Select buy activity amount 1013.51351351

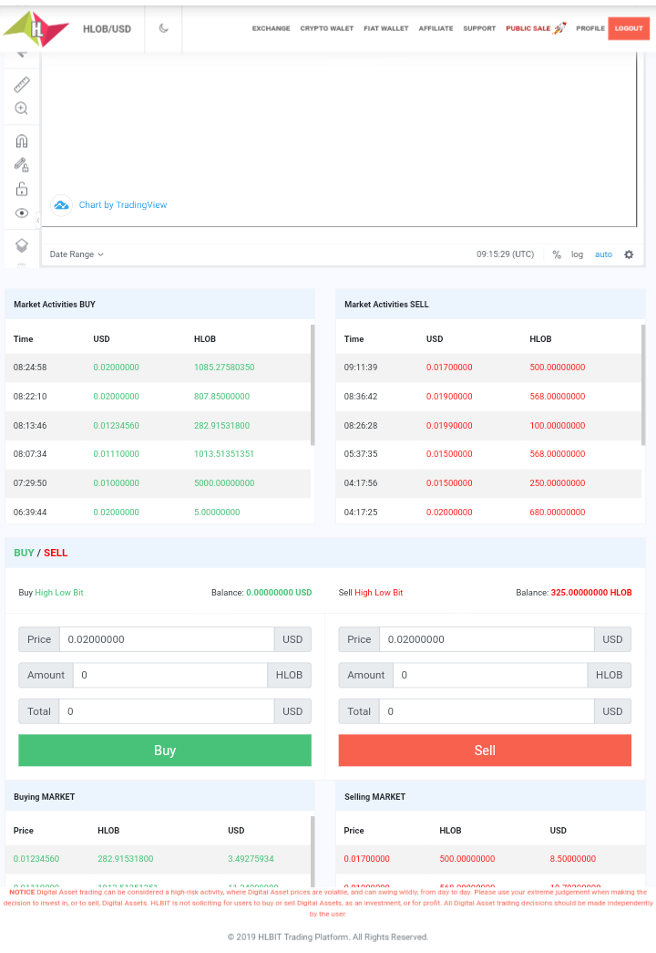tap(224, 454)
